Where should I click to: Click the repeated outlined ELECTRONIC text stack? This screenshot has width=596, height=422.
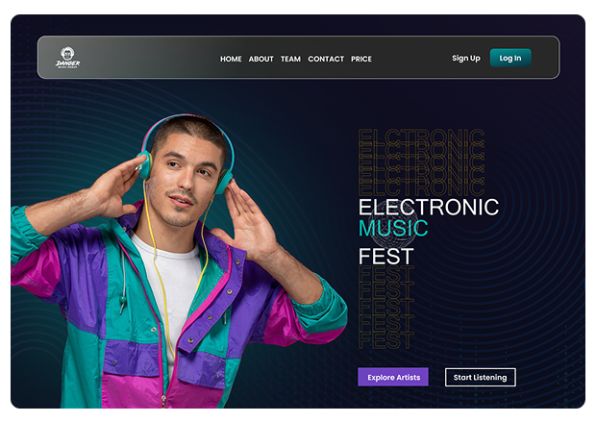coord(422,162)
